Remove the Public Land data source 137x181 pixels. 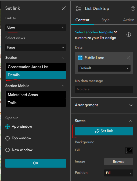[x=128, y=58]
